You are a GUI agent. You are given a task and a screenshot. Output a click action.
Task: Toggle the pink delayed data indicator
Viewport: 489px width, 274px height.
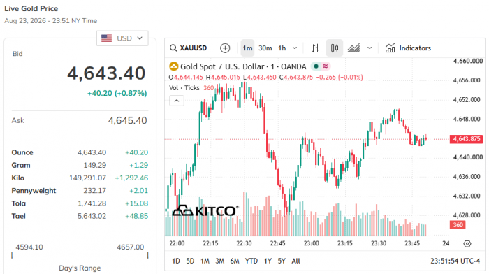tap(326, 66)
